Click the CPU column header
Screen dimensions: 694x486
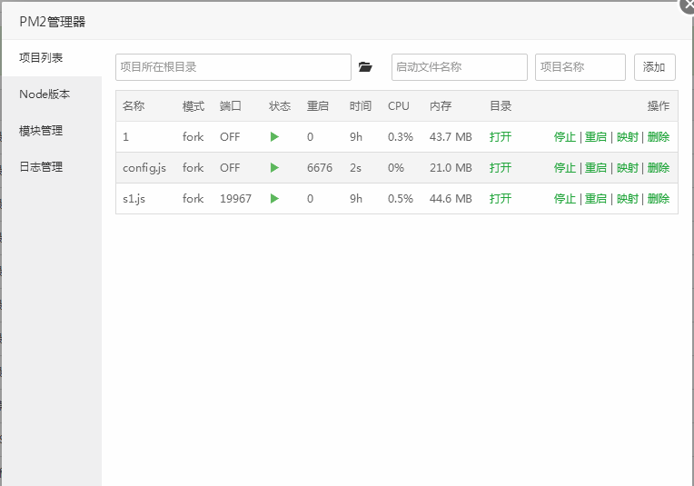[x=399, y=105]
